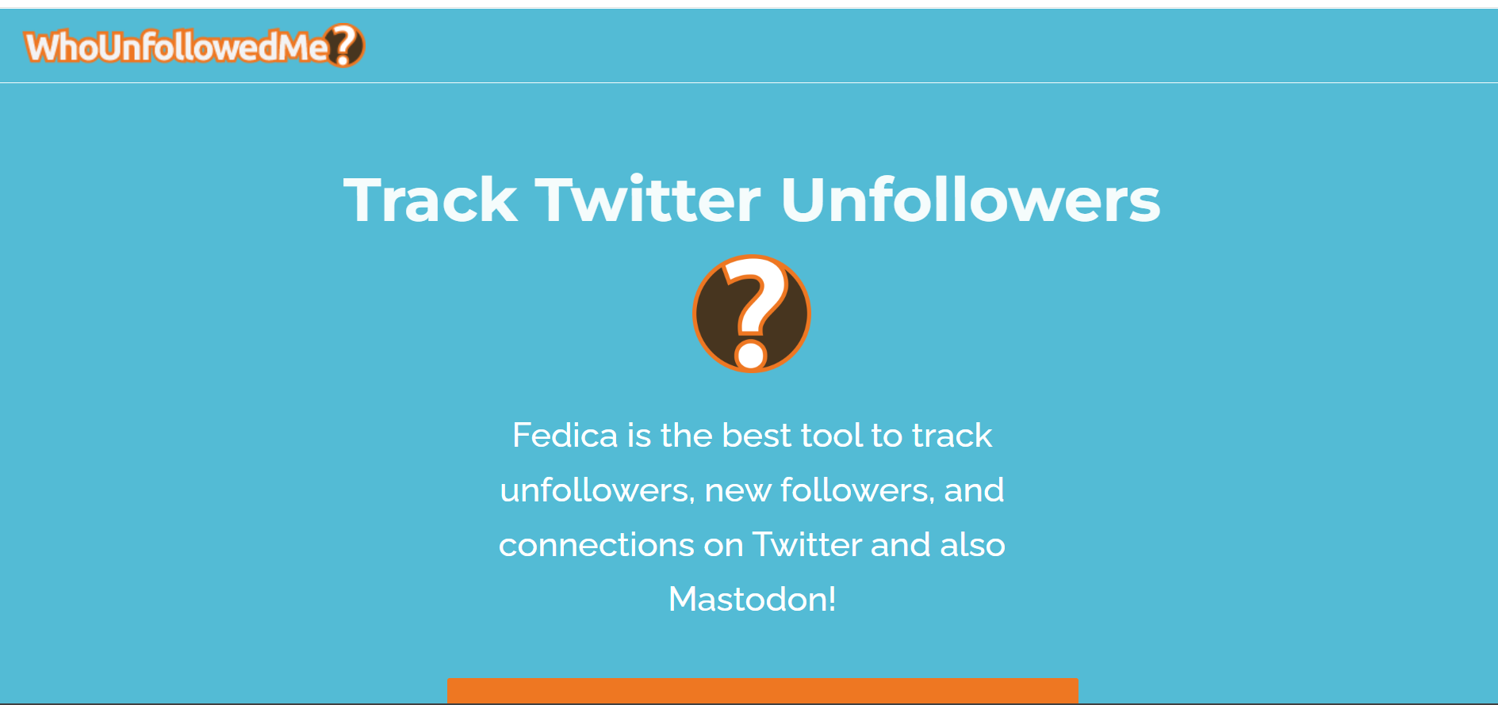The width and height of the screenshot is (1498, 705).
Task: Click "best tool to track" phrase
Action: [856, 436]
